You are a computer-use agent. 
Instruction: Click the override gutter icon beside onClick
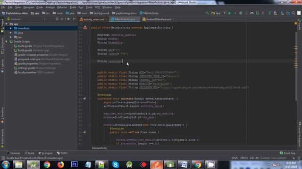84,132
